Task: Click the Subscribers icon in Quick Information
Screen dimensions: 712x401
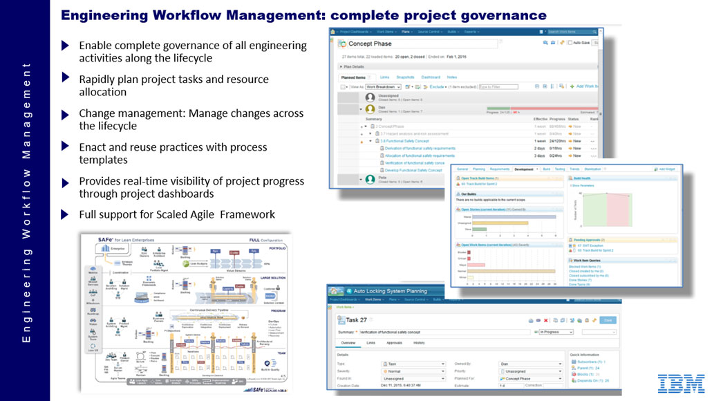Action: 574,362
